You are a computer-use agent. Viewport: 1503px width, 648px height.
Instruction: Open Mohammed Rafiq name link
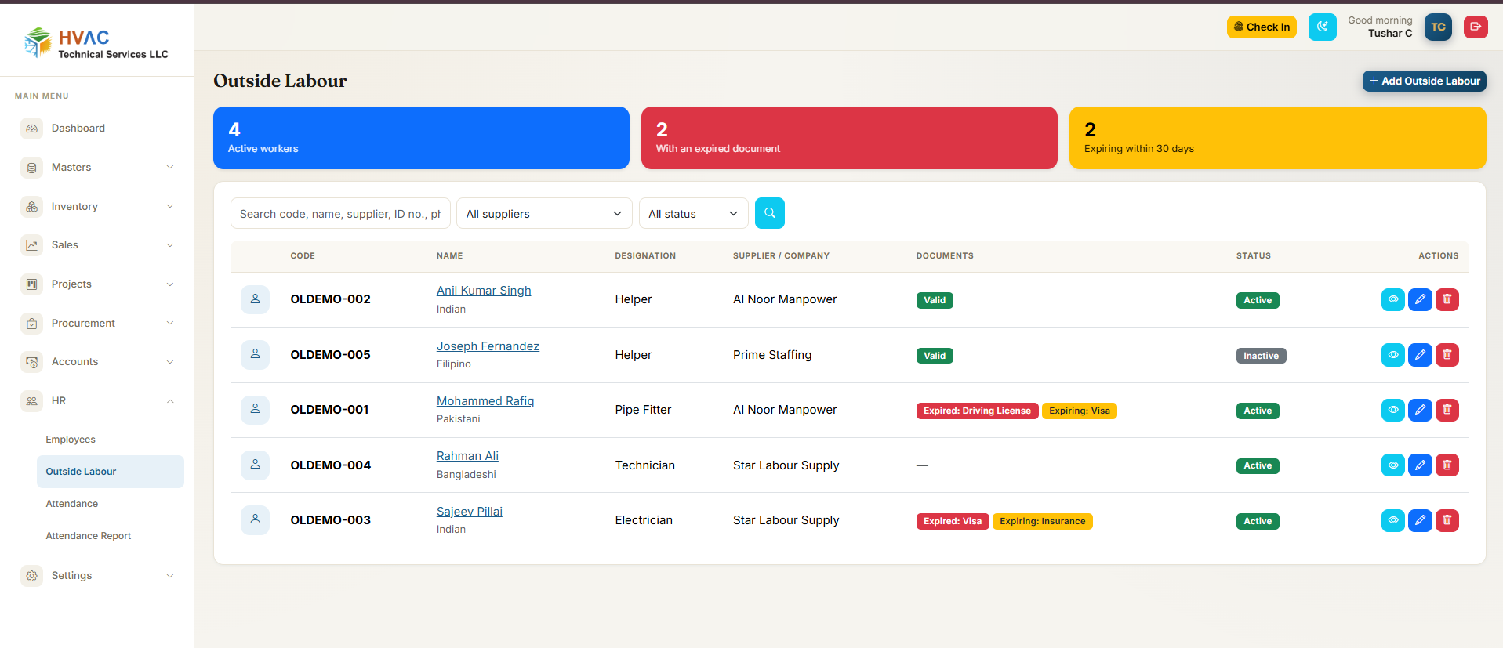click(x=485, y=401)
